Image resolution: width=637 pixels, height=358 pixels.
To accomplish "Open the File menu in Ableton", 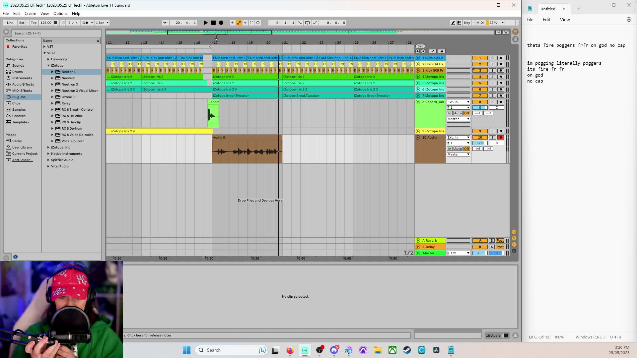I will pyautogui.click(x=6, y=14).
